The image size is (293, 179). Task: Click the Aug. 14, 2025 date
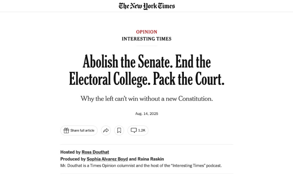click(146, 114)
